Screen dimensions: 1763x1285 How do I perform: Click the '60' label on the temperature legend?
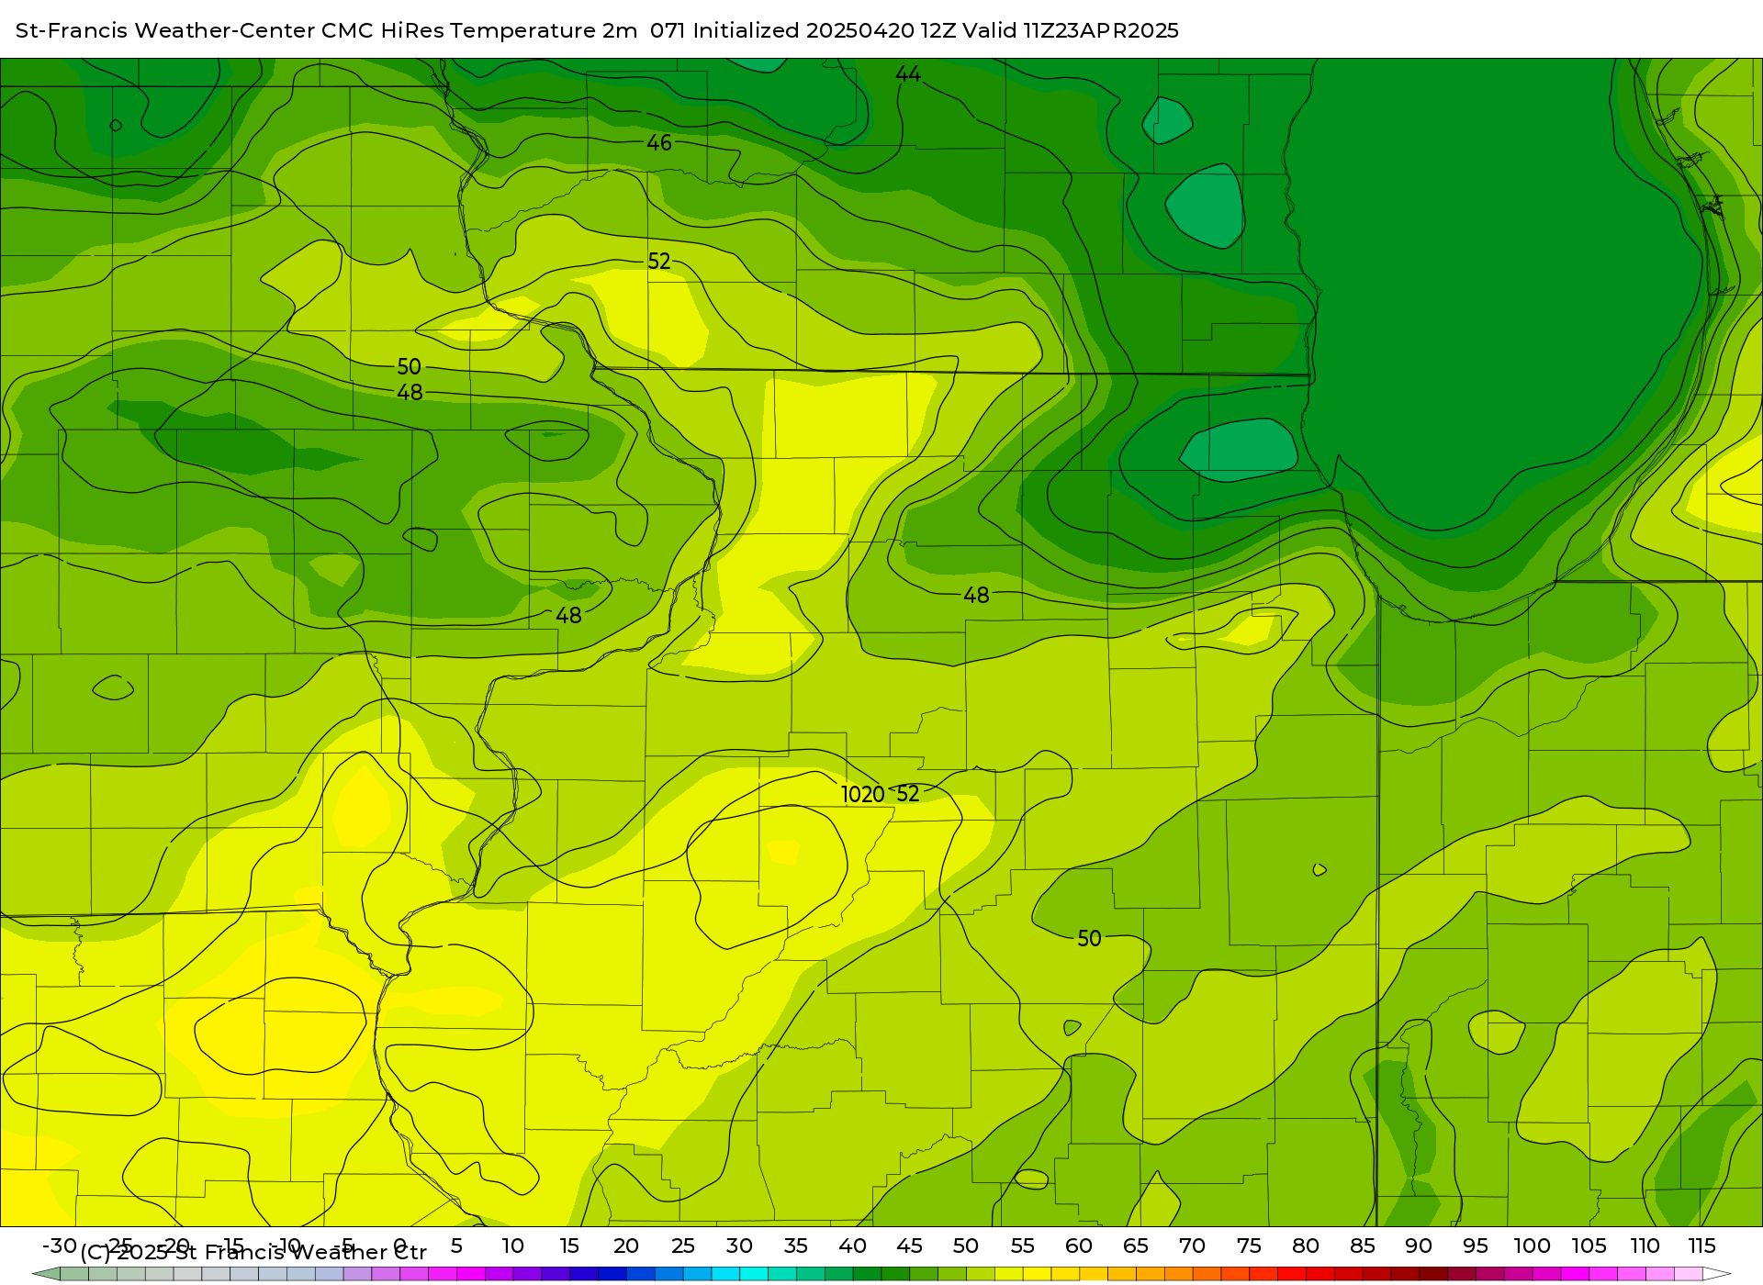pos(1079,1246)
